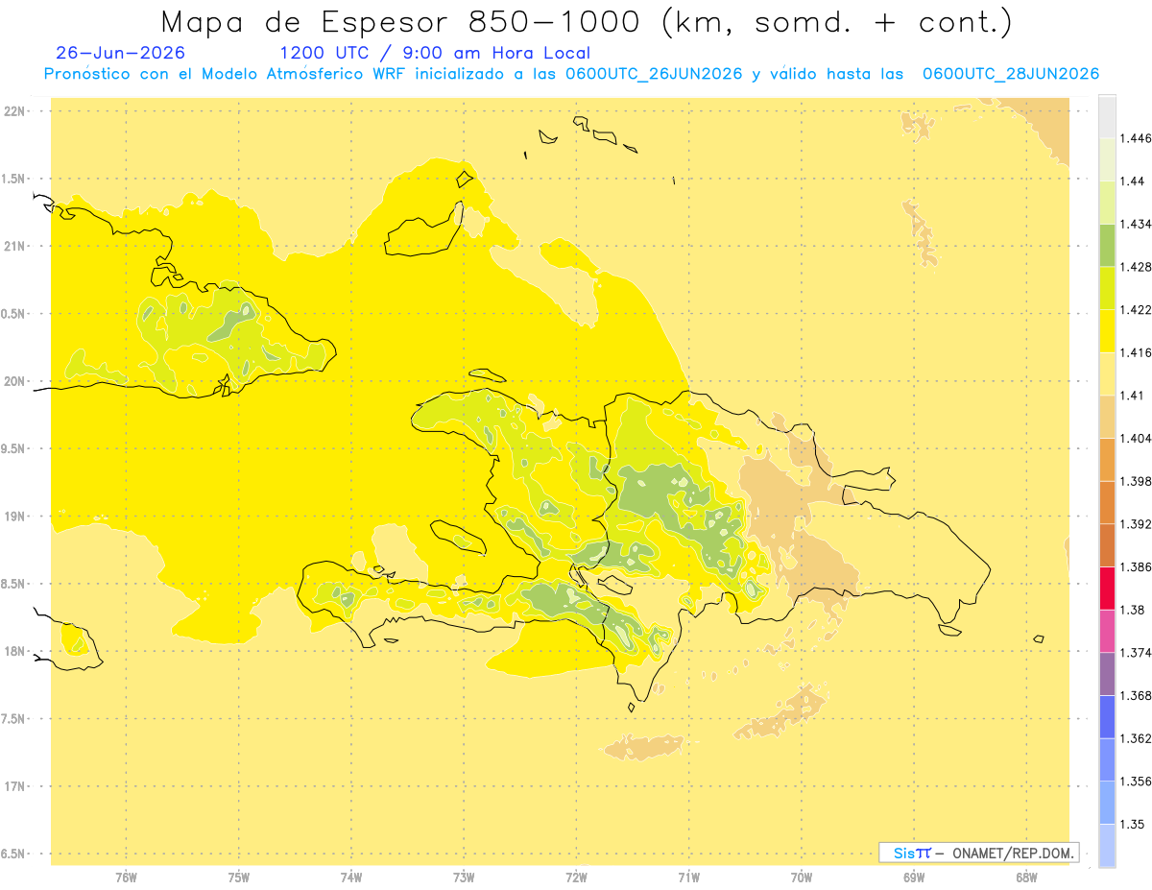
Task: Click the pale yellow swatch between 1.416 and 1.41
Action: tap(1107, 373)
